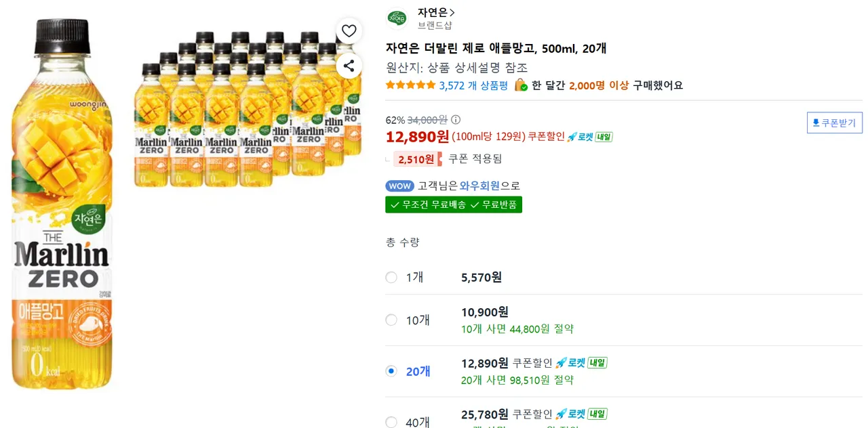Click the five-star rating icons
Viewport: 868px width, 428px height.
pyautogui.click(x=410, y=85)
